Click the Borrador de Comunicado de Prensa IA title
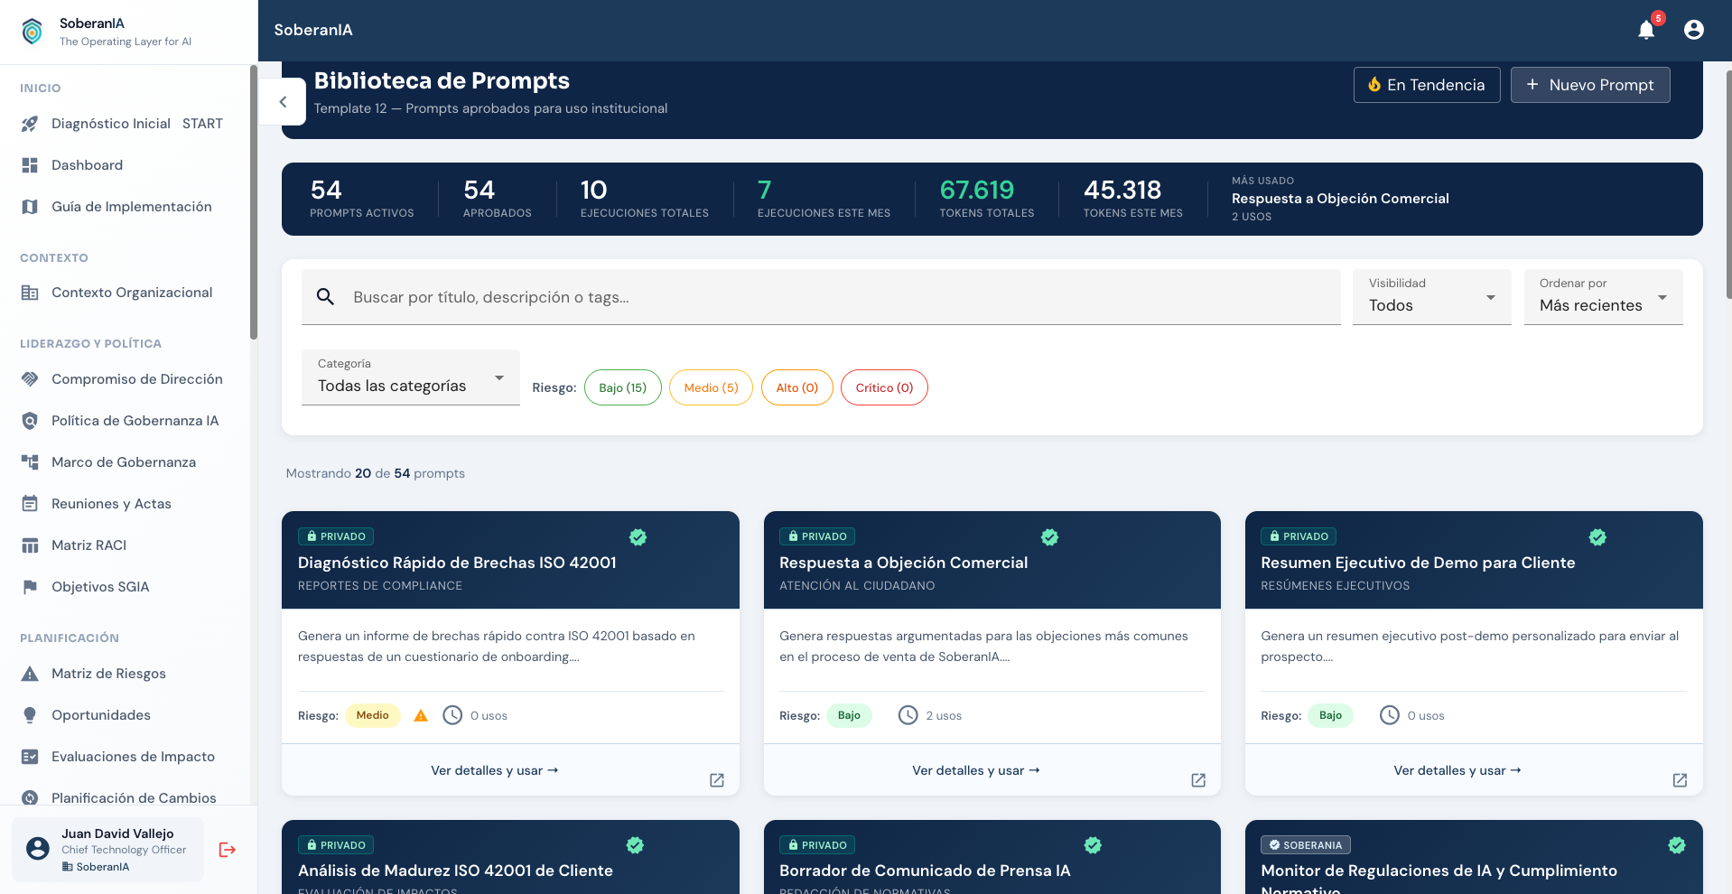The width and height of the screenshot is (1732, 894). tap(925, 871)
